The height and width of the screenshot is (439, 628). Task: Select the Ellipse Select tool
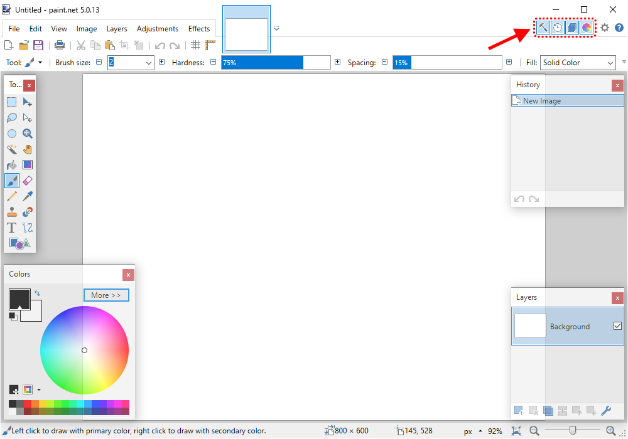11,134
